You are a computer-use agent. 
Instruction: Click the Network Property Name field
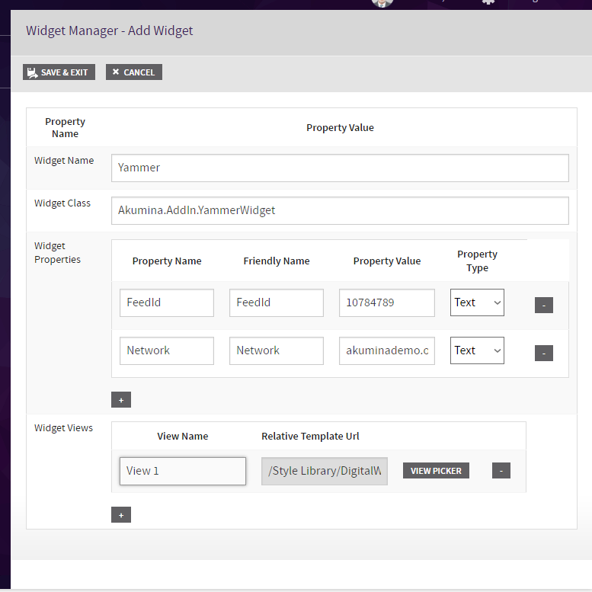pyautogui.click(x=166, y=350)
